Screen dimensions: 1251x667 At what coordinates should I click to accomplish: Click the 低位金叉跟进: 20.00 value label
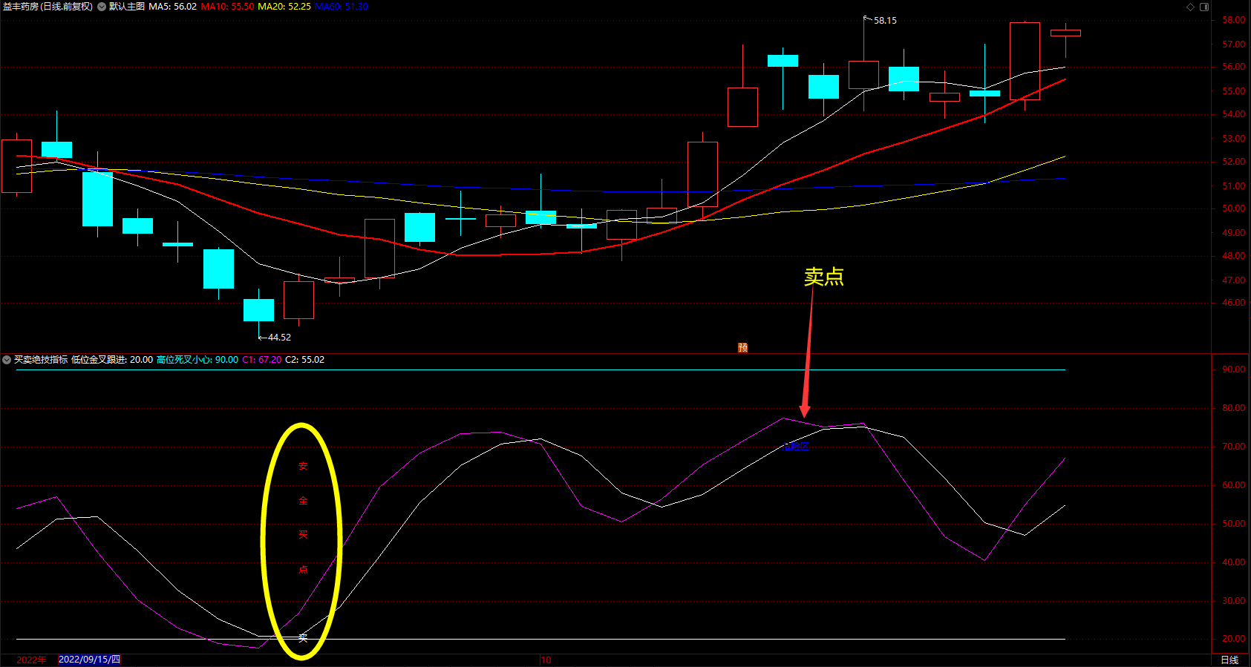112,360
